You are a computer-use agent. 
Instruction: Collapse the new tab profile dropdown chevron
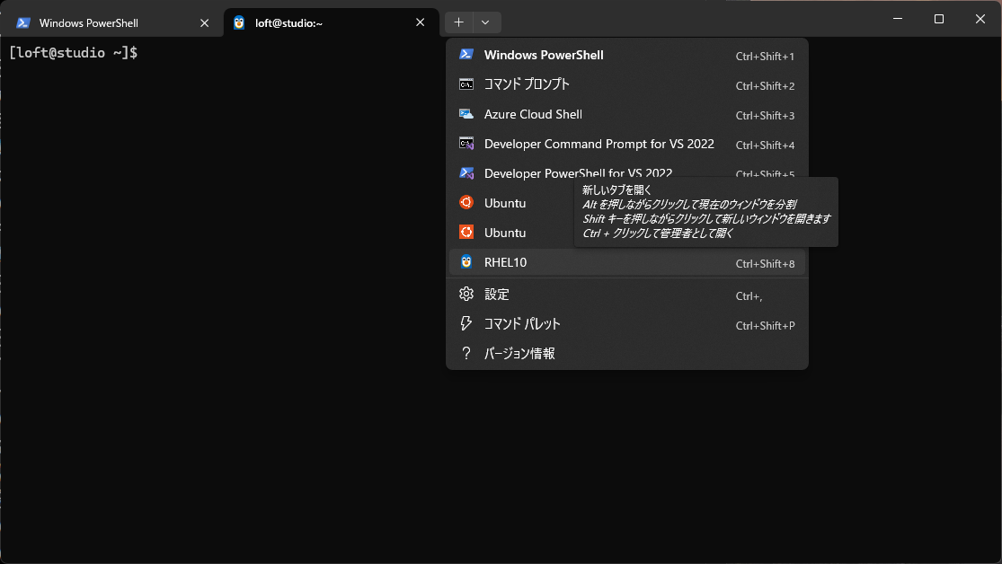point(485,22)
